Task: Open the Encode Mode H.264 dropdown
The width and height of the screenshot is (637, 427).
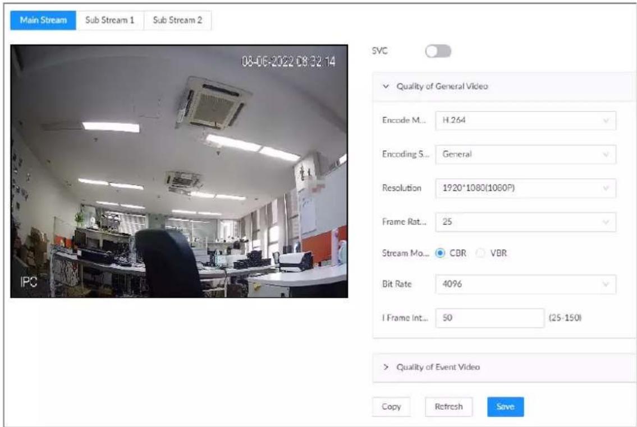Action: [525, 120]
